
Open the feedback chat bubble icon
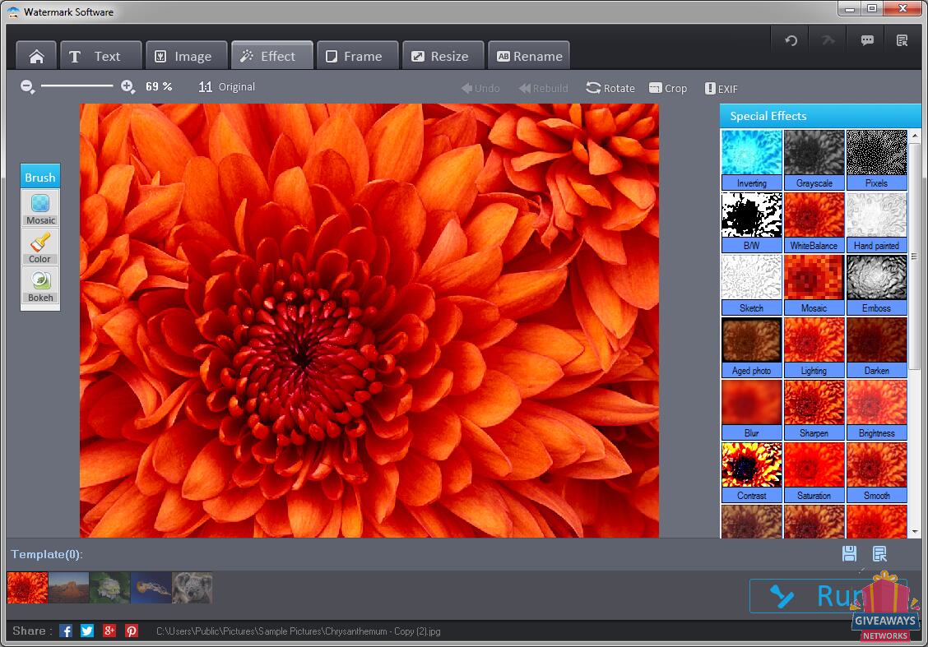click(867, 40)
